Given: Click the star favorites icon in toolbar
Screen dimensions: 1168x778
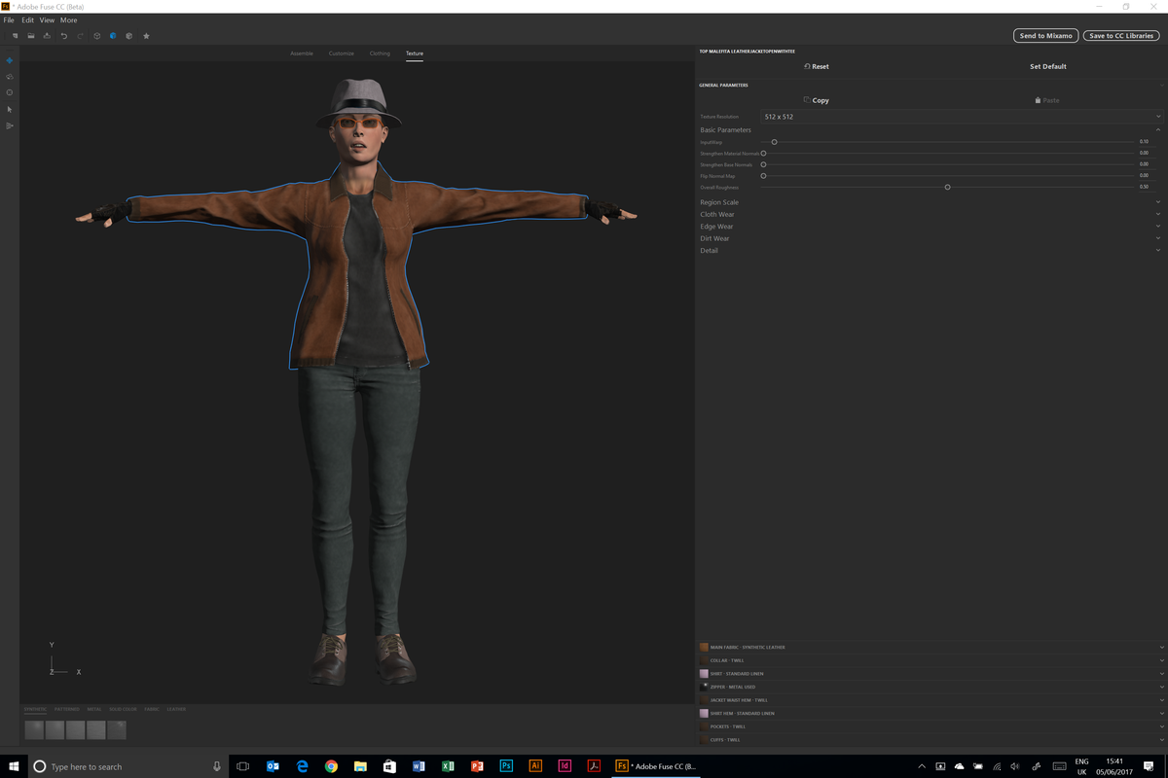Looking at the screenshot, I should (146, 36).
